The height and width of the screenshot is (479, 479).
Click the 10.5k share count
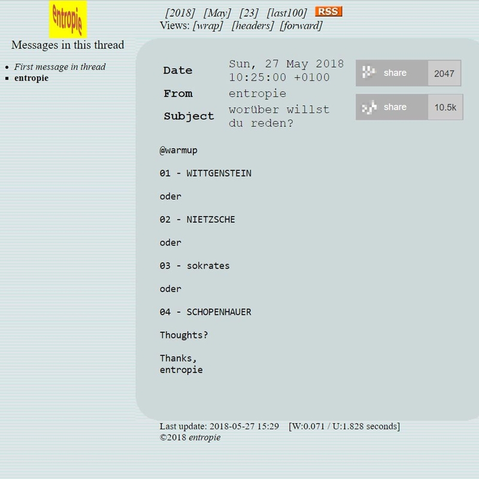click(x=445, y=107)
